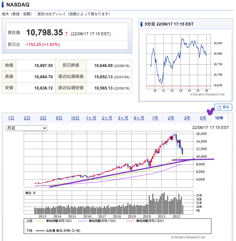This screenshot has width=236, height=241.
Task: Choose the 2ヶ月 chart period
Action: 107,118
